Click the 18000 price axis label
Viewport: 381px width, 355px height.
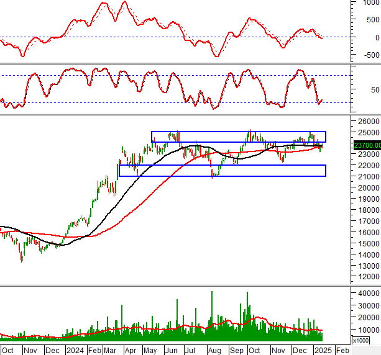369,210
